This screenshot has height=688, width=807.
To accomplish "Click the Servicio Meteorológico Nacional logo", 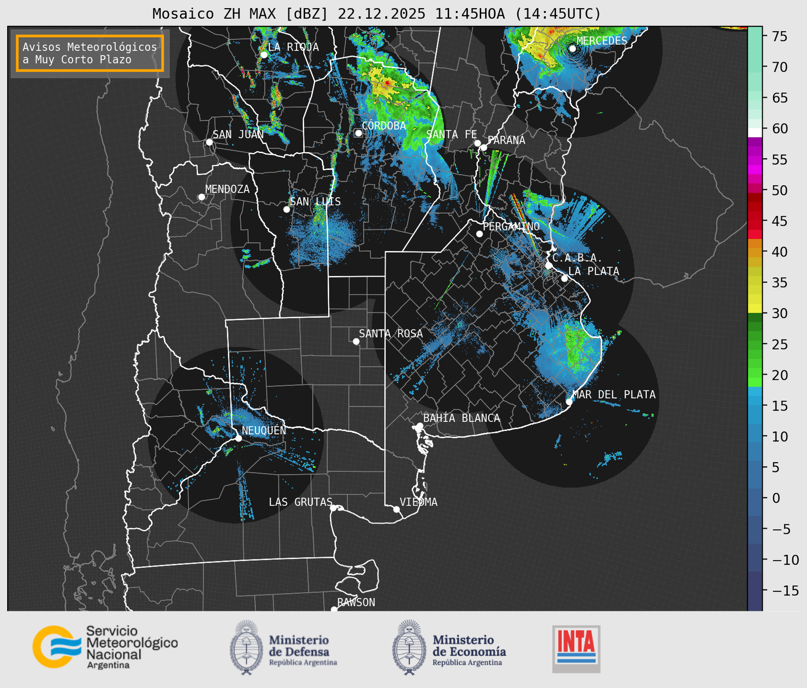I will click(105, 647).
